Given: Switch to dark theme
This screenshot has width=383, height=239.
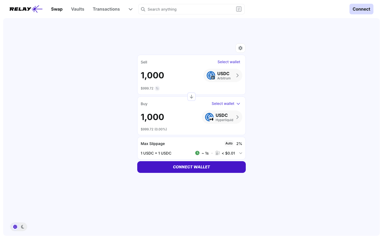Looking at the screenshot, I should pyautogui.click(x=23, y=227).
